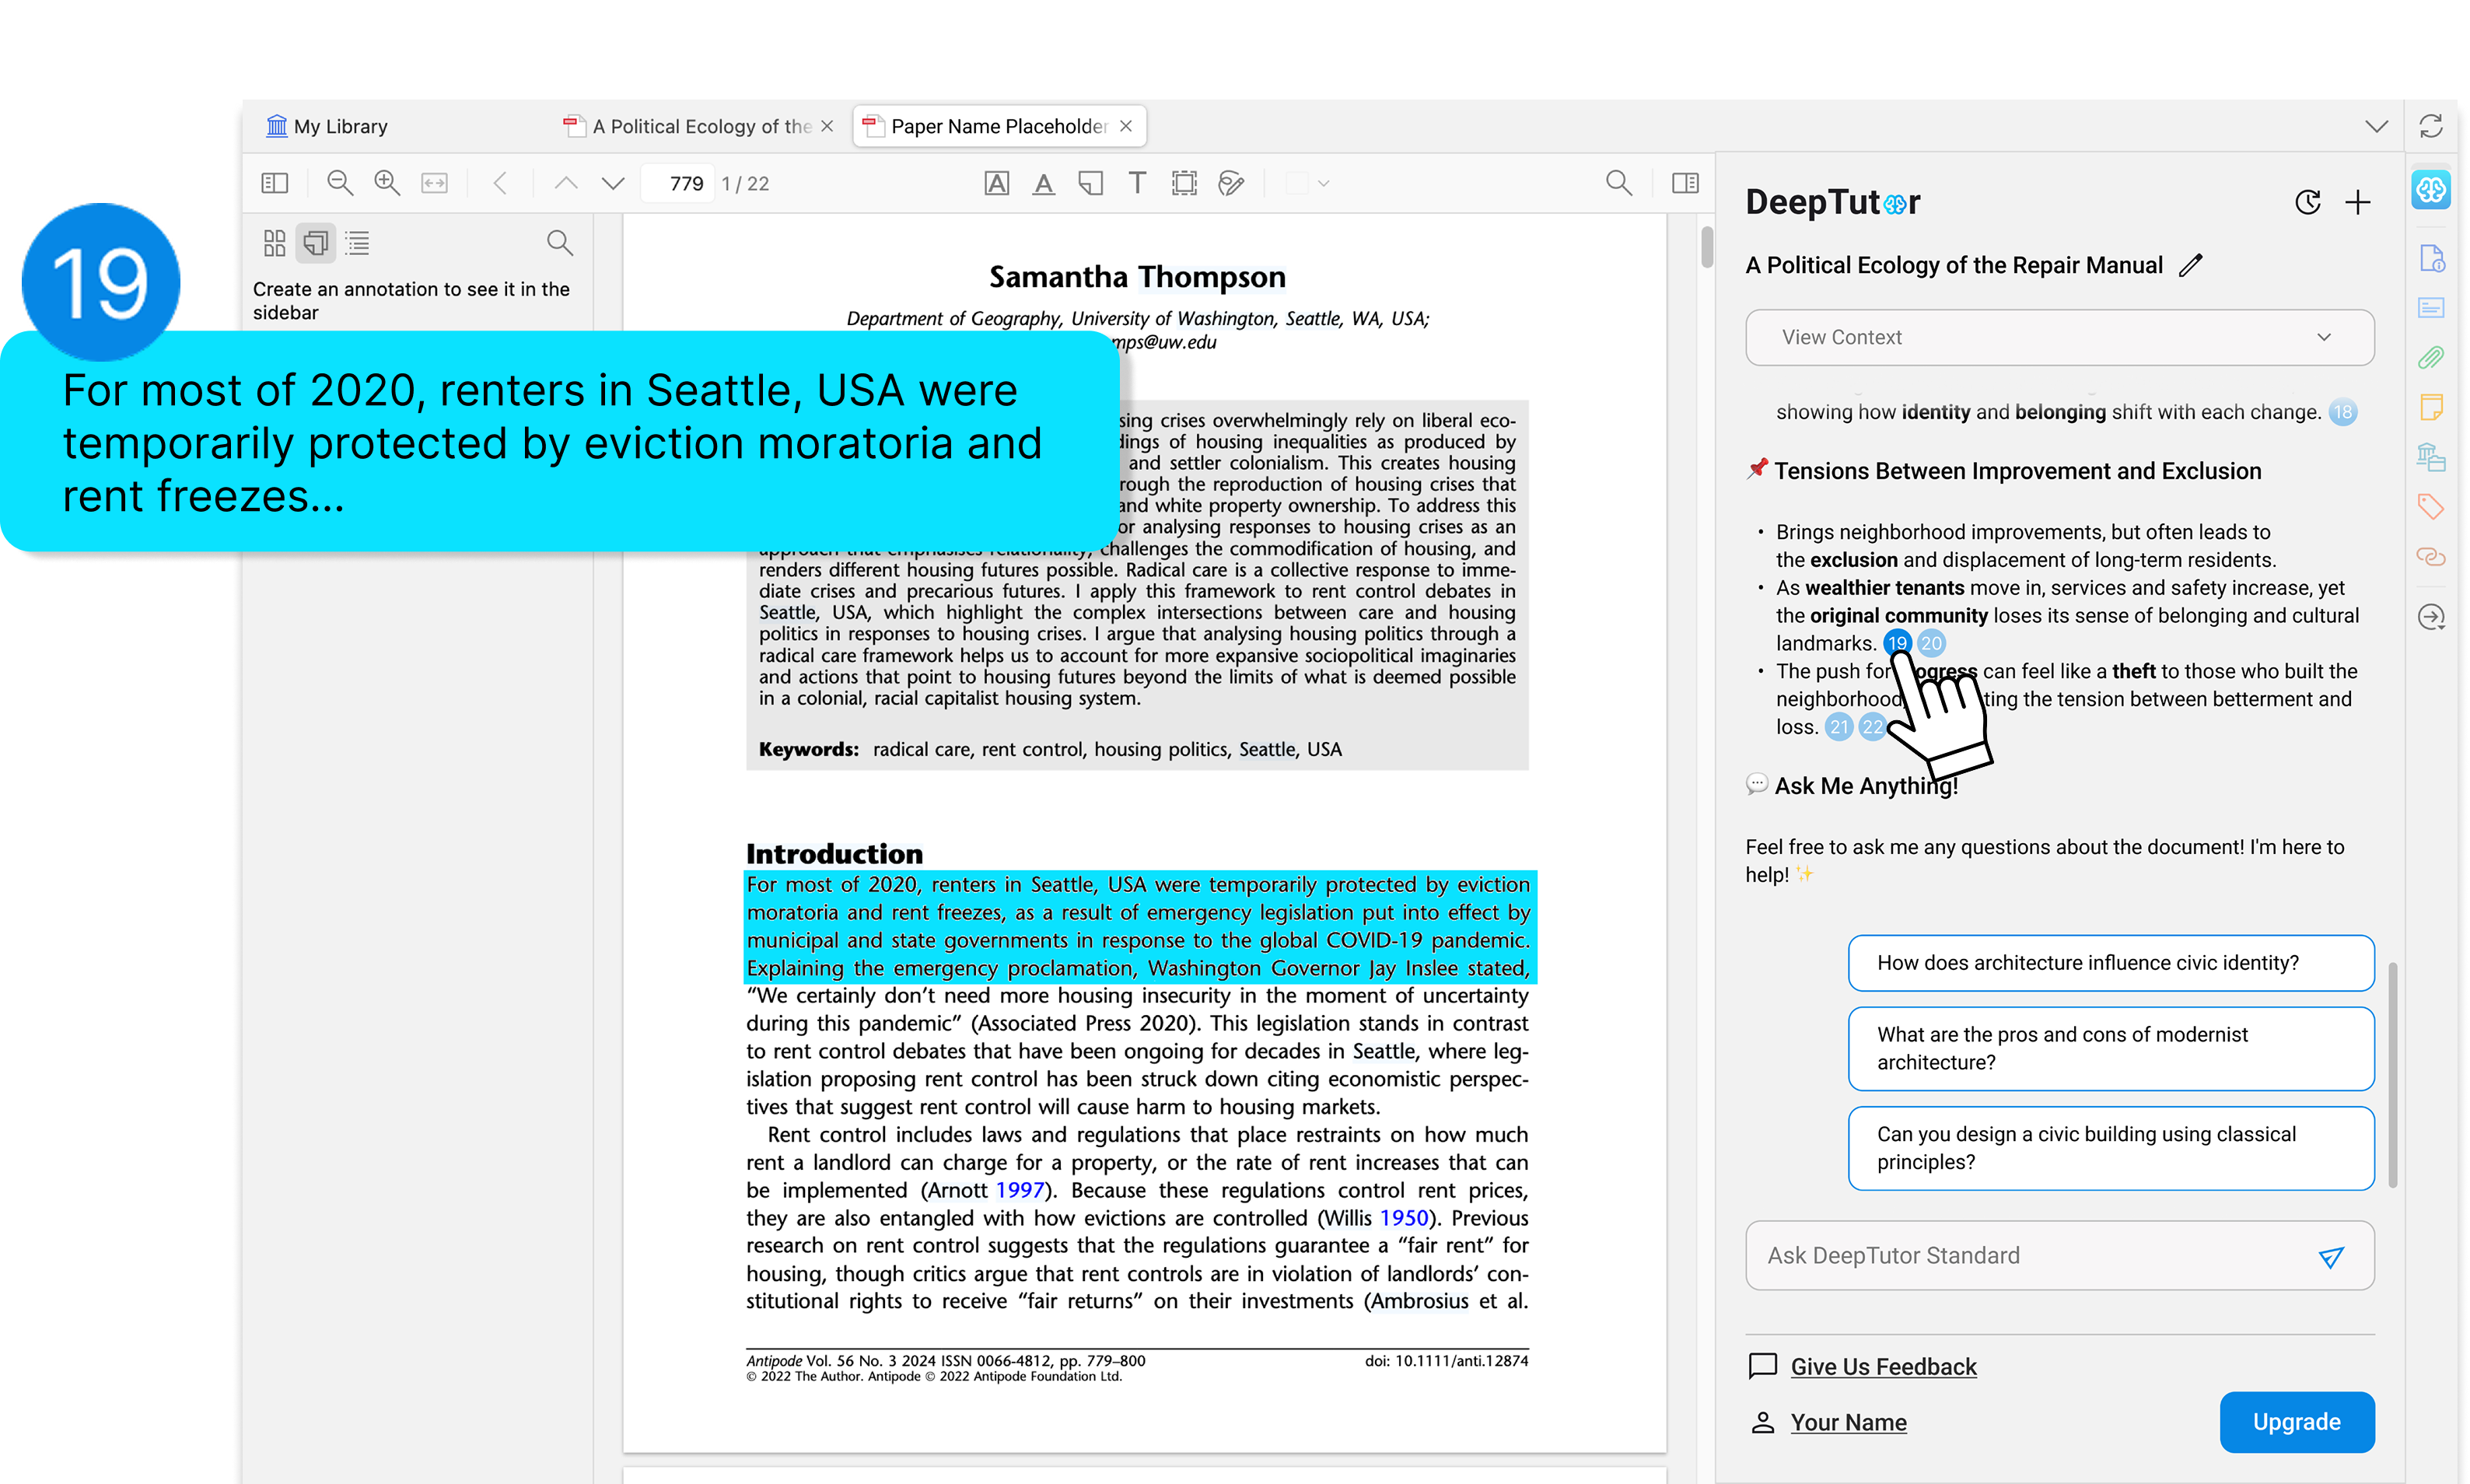Open the Libraries and Collections section

(x=2431, y=457)
